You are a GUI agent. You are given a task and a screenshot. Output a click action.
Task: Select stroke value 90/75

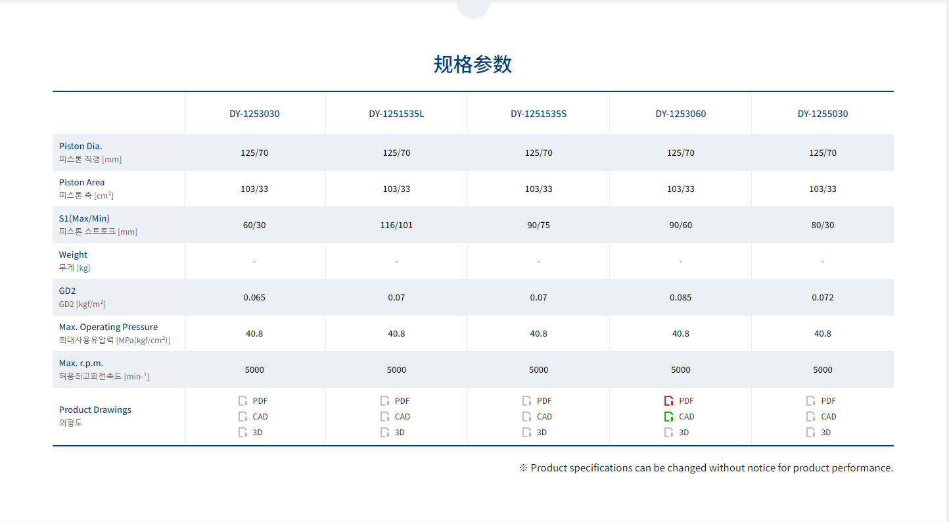point(538,225)
